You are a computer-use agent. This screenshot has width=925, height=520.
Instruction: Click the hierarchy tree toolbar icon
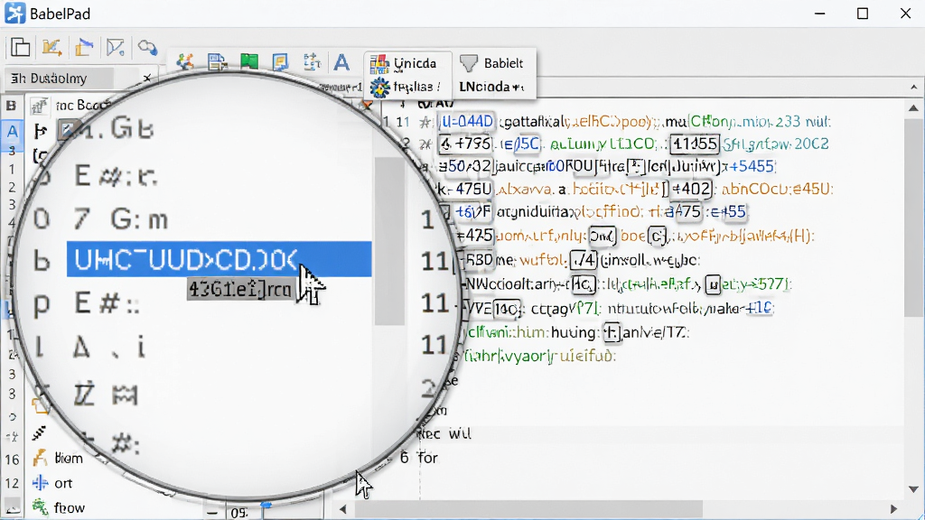coord(311,61)
